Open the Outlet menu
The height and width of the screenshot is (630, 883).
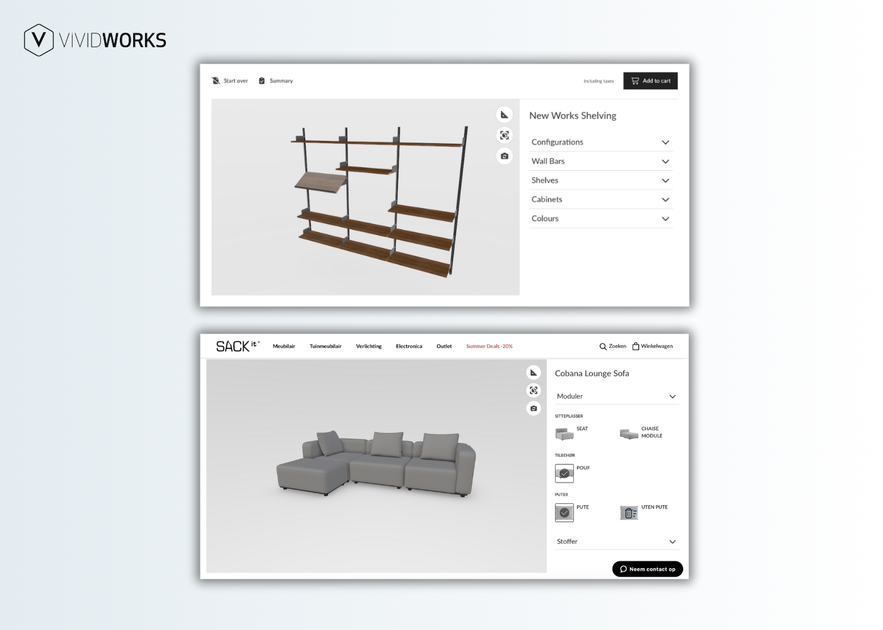[444, 346]
